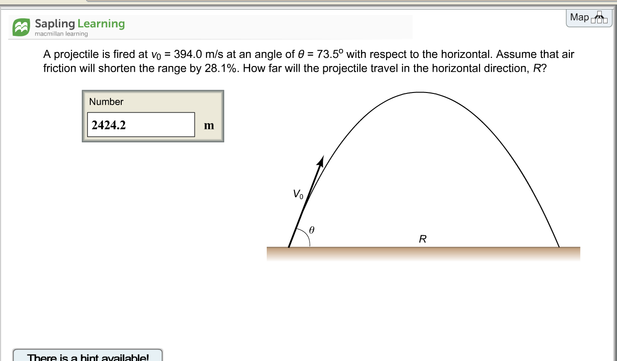
Task: Click the browser tab at the top
Action: [x=180, y=2]
